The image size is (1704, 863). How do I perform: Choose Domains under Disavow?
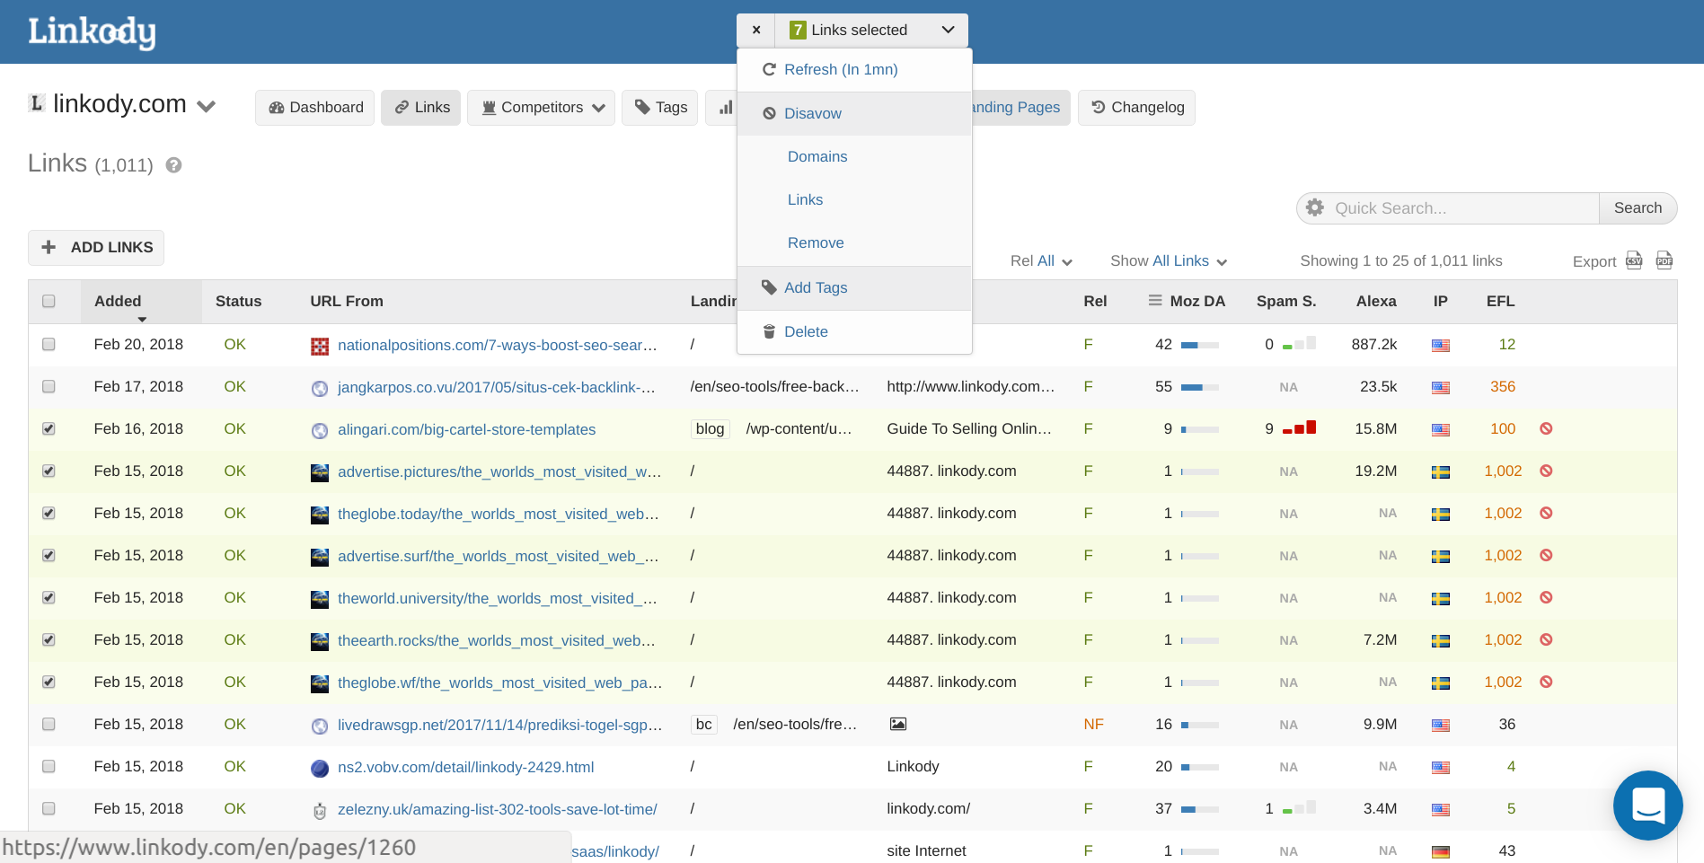854,156
